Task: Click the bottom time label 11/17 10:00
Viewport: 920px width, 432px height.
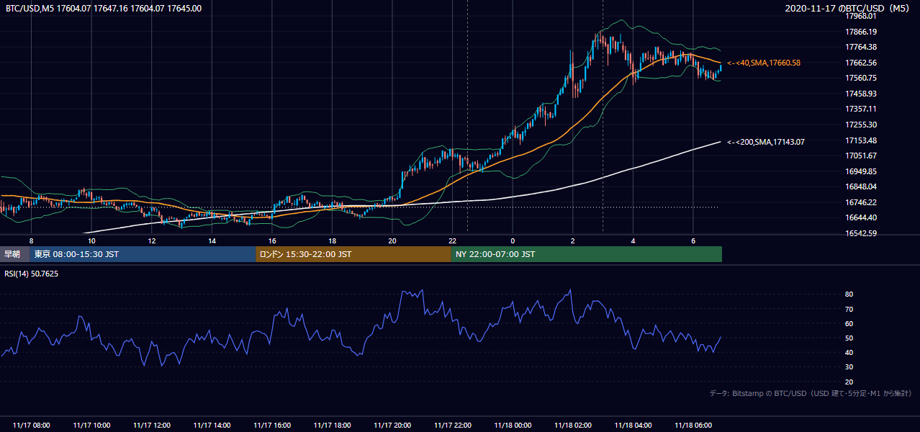Action: point(91,425)
